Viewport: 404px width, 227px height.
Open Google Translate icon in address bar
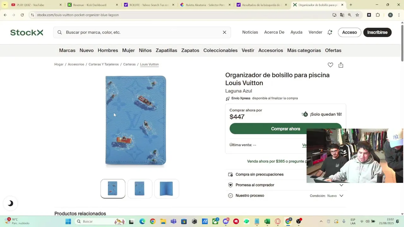(342, 15)
